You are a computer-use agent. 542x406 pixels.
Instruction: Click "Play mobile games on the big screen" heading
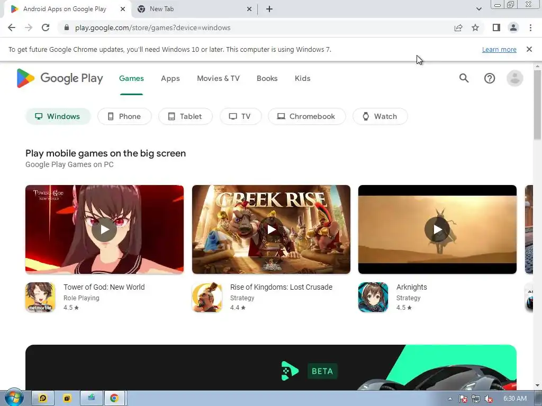[105, 153]
